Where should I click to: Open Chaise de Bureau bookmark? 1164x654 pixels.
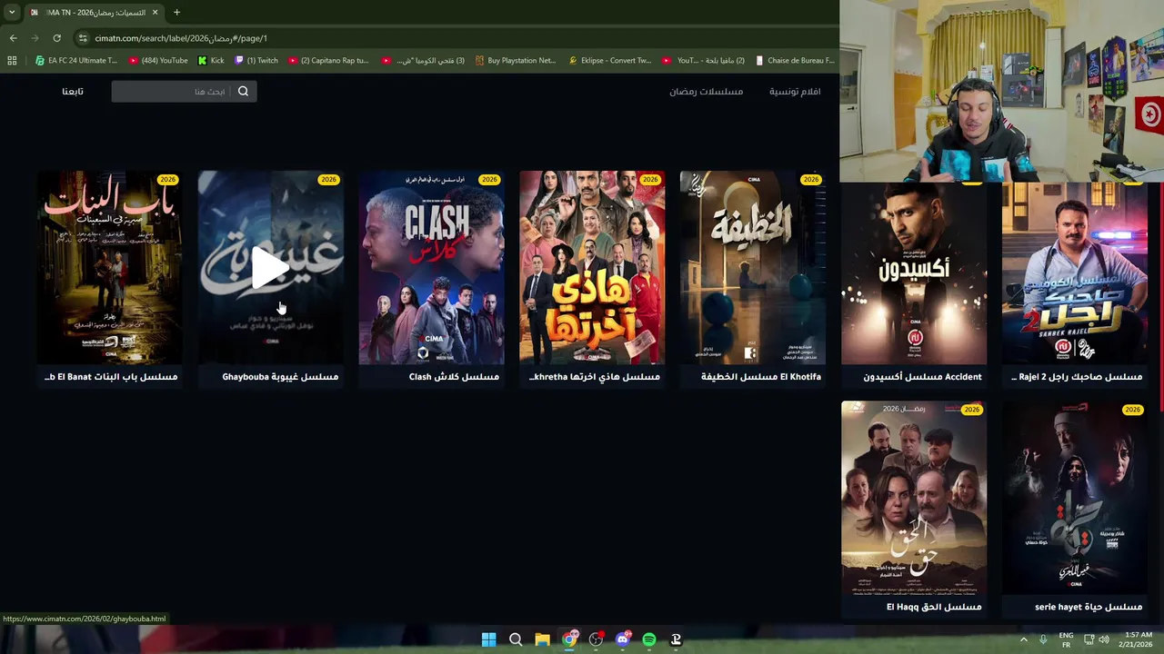(x=795, y=61)
